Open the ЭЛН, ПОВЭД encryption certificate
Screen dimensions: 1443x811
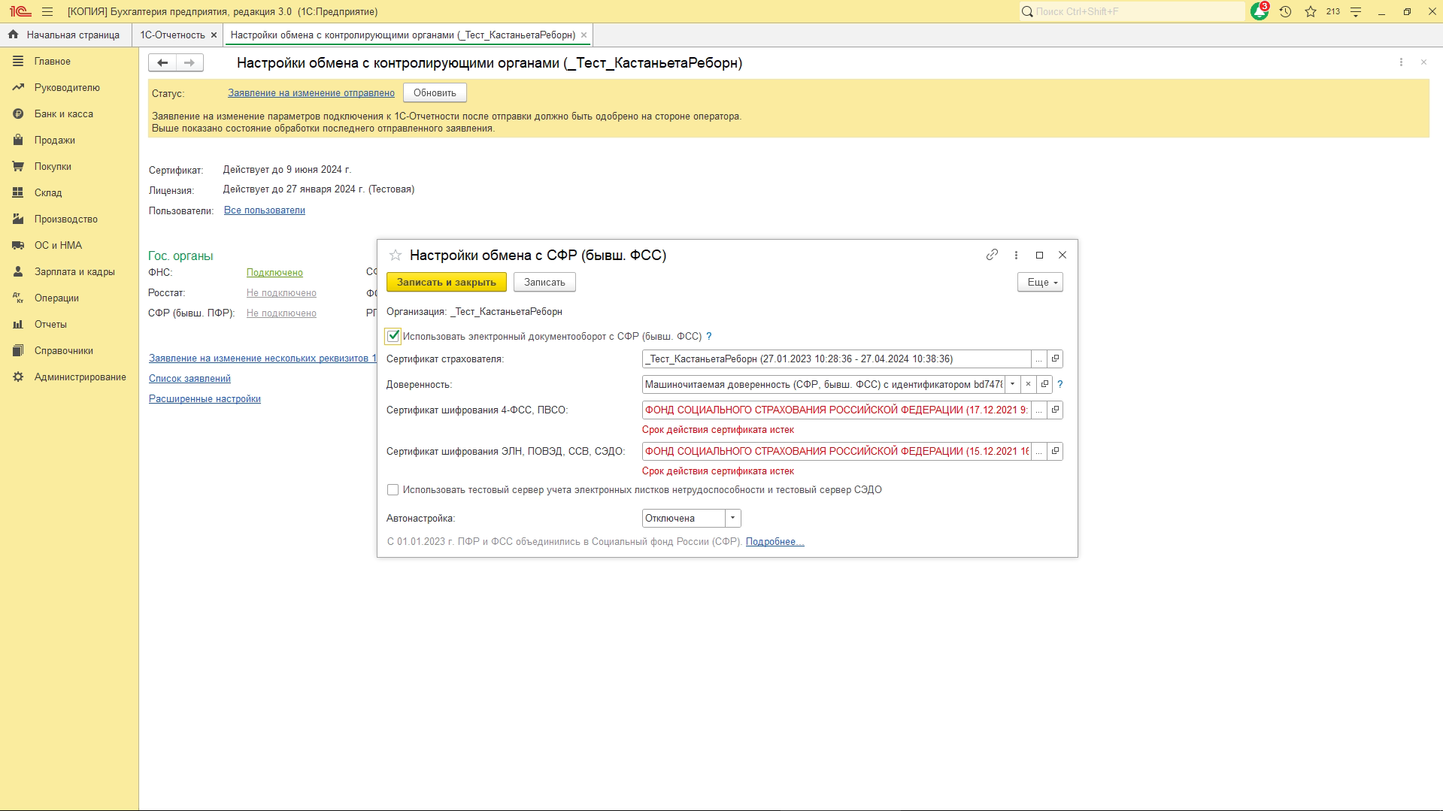coord(1055,452)
